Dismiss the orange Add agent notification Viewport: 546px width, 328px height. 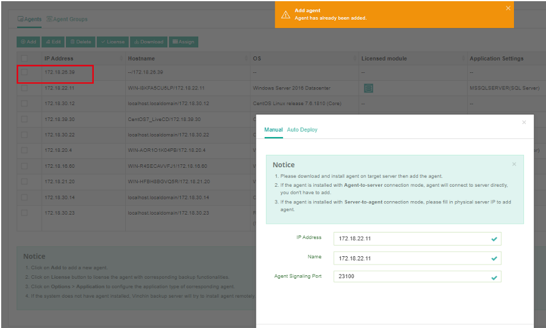(x=508, y=8)
